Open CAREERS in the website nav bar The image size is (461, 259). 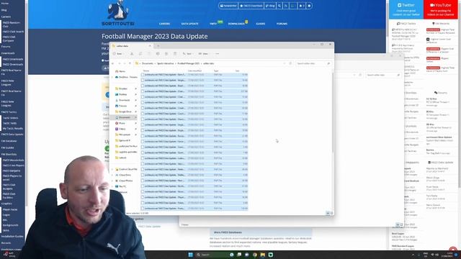[164, 24]
